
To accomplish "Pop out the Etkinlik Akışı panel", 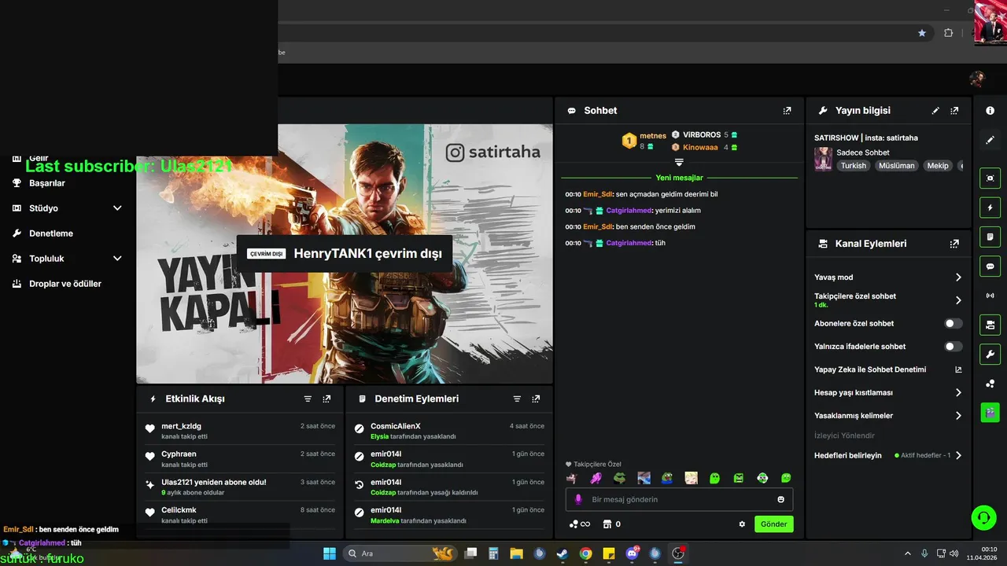I will (326, 399).
